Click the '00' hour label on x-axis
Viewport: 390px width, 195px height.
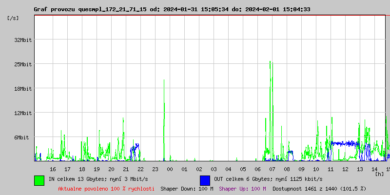click(170, 169)
